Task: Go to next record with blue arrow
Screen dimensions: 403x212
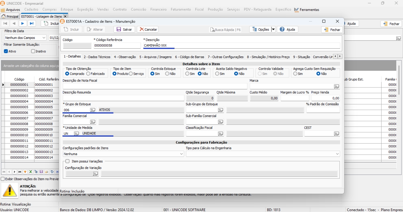Action: [x=23, y=24]
